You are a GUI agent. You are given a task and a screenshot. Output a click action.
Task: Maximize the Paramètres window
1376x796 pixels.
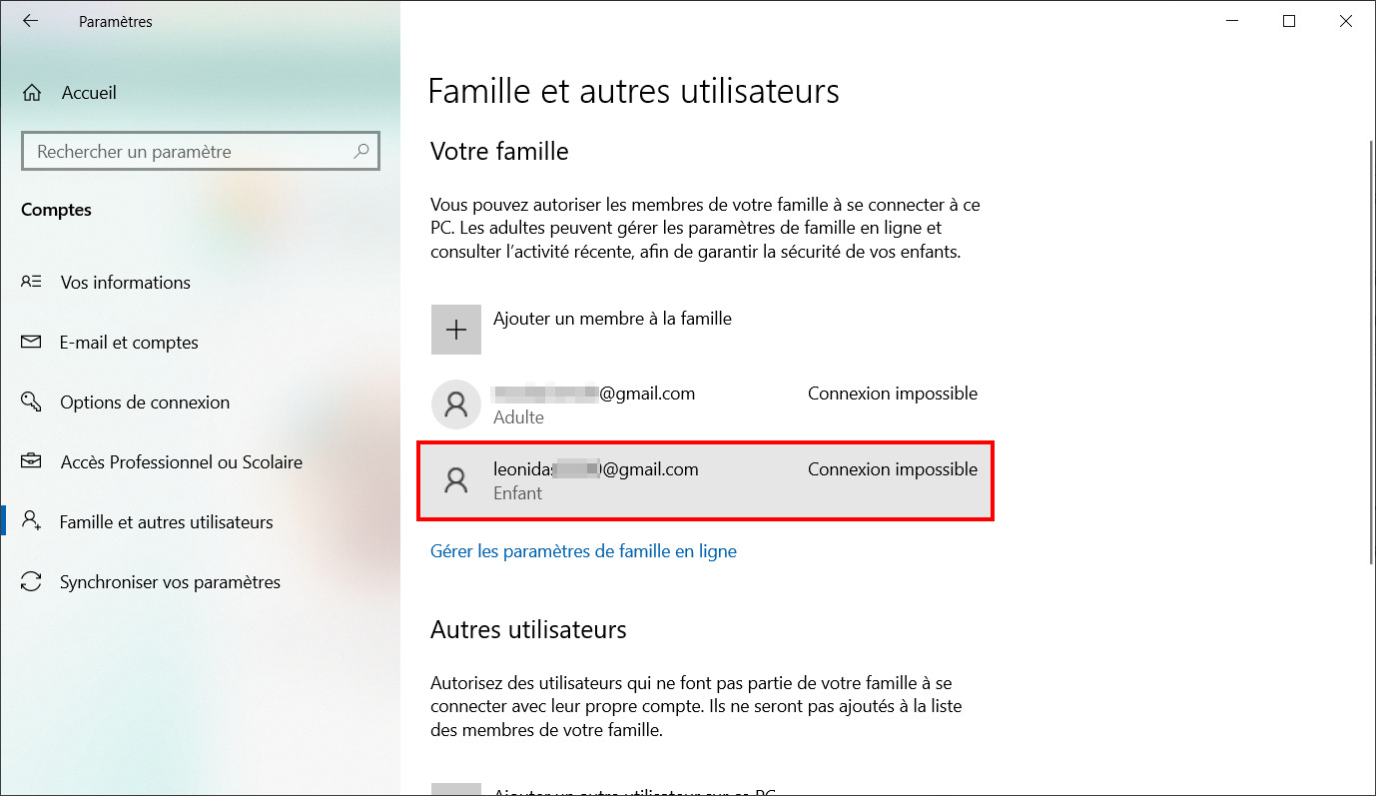tap(1289, 21)
